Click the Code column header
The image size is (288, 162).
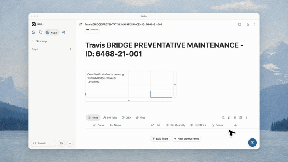tap(98, 125)
